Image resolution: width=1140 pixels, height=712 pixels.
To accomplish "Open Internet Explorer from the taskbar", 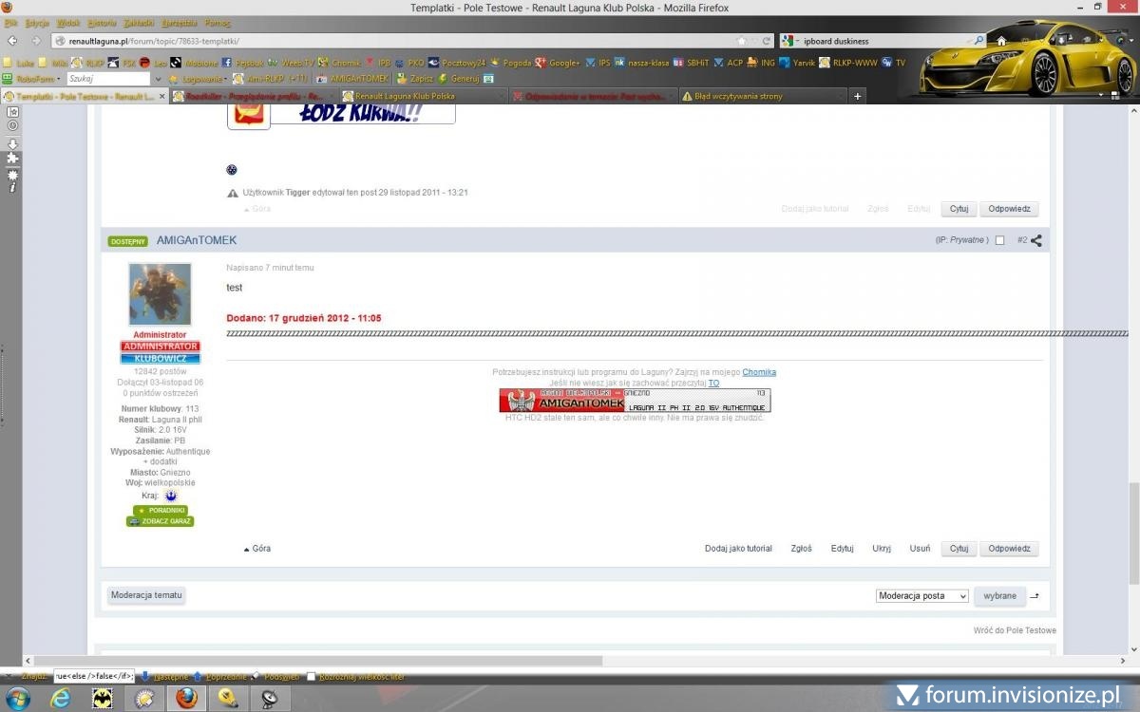I will 62,699.
